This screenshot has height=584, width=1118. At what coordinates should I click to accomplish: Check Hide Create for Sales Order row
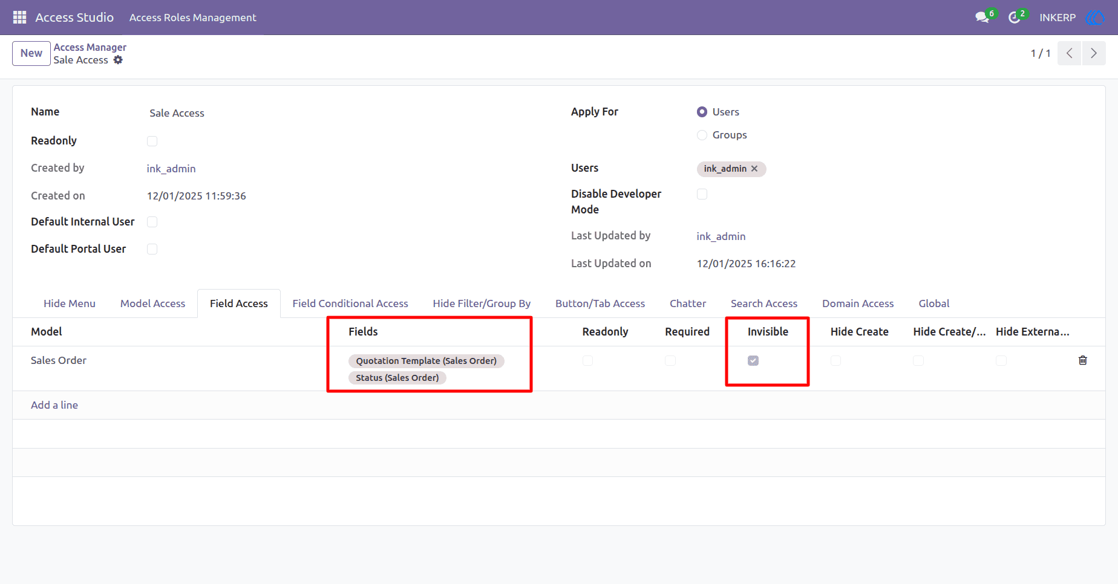tap(835, 360)
